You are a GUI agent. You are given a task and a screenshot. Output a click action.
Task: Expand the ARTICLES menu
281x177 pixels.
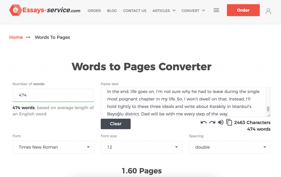pyautogui.click(x=164, y=11)
